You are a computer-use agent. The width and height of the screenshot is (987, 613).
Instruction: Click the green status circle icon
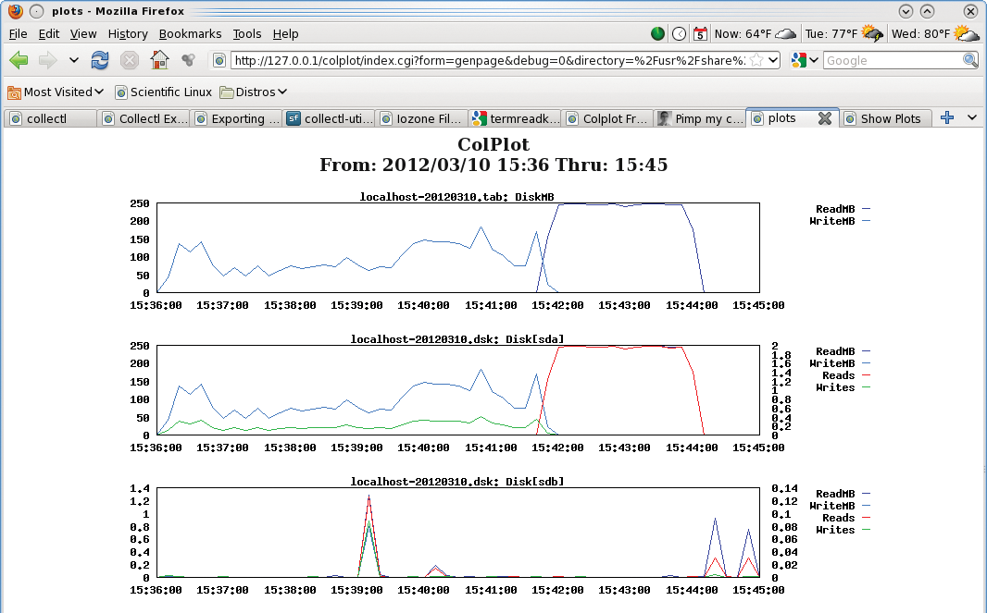pyautogui.click(x=658, y=32)
